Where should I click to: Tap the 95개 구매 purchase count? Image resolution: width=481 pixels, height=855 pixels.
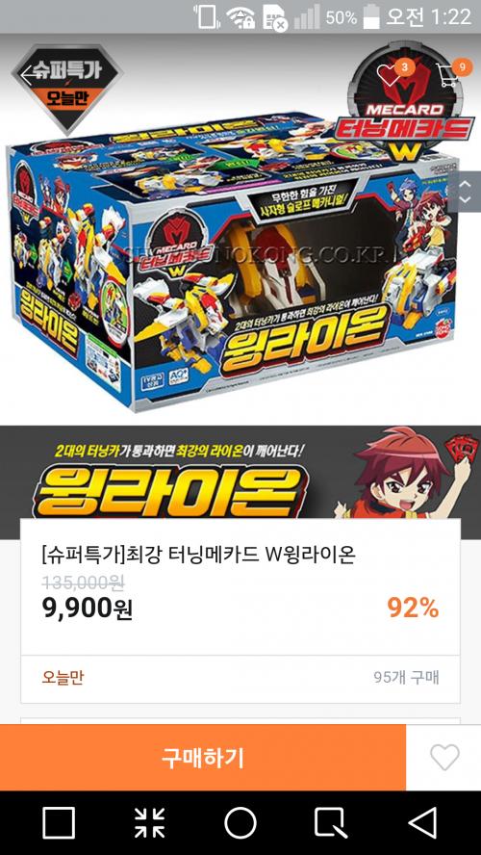(406, 678)
